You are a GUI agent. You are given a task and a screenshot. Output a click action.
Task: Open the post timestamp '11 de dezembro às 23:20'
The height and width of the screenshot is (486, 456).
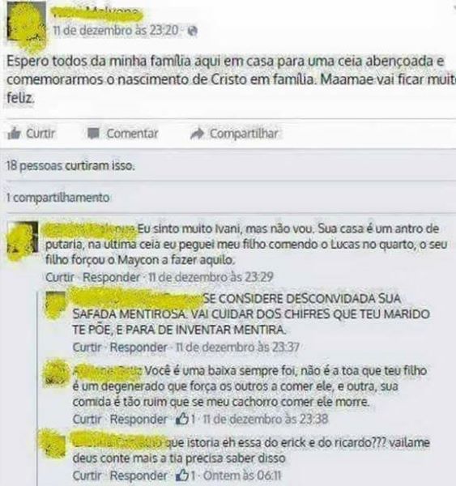click(x=116, y=31)
